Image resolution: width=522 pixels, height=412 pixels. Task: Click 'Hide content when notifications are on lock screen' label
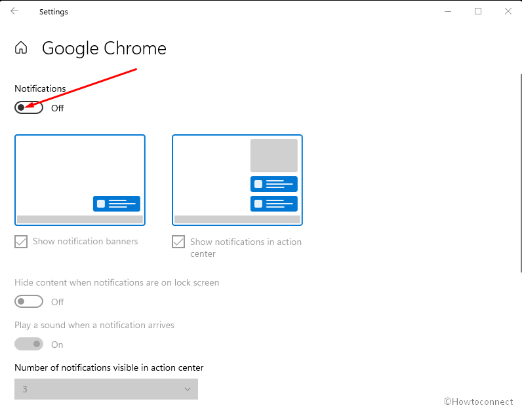coord(117,283)
